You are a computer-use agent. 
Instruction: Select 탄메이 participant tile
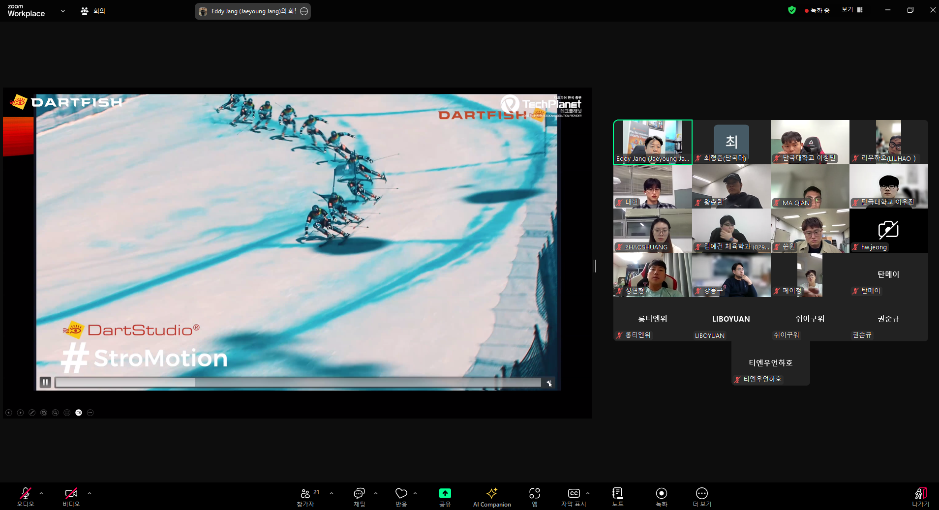click(889, 275)
